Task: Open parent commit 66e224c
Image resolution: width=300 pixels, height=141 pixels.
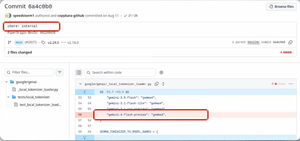Action: (253, 42)
